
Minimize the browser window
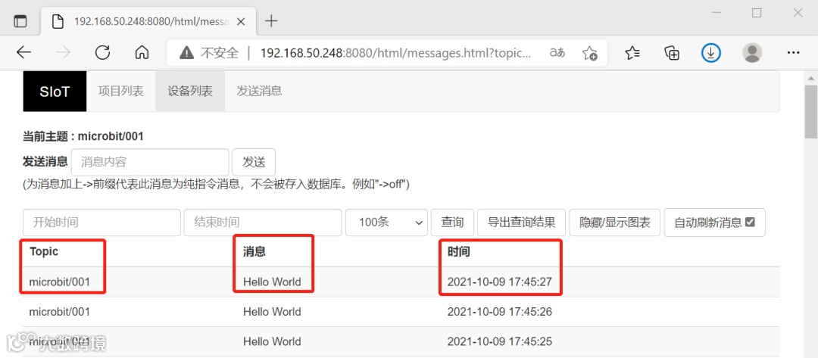coord(717,14)
